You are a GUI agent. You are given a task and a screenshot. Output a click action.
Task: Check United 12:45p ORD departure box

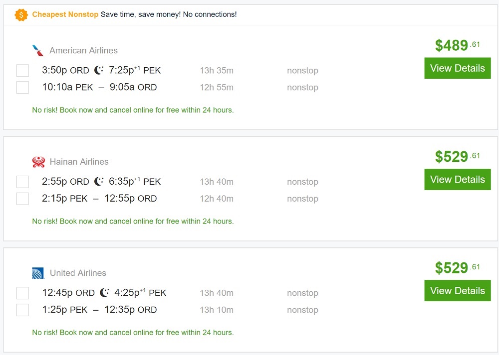tap(22, 293)
